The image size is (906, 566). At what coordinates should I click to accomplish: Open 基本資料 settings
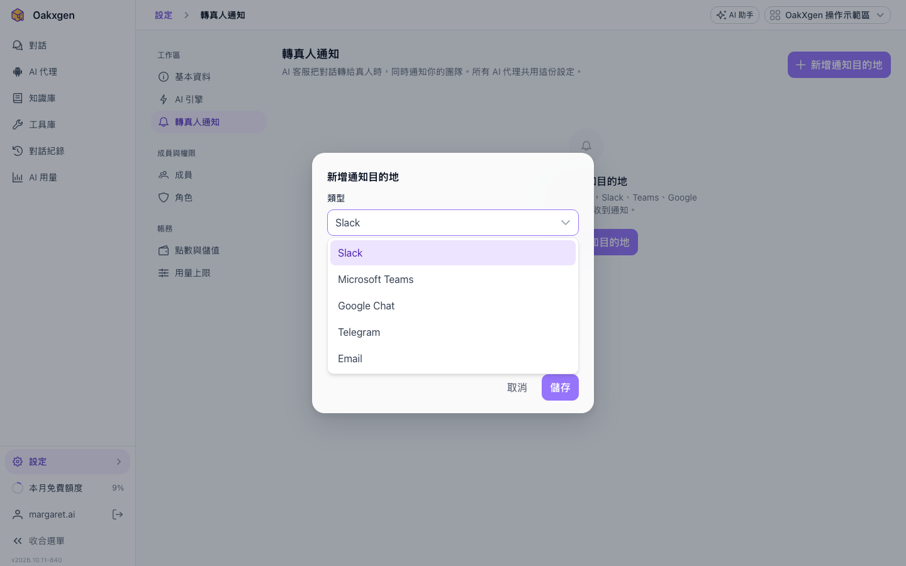tap(208, 77)
